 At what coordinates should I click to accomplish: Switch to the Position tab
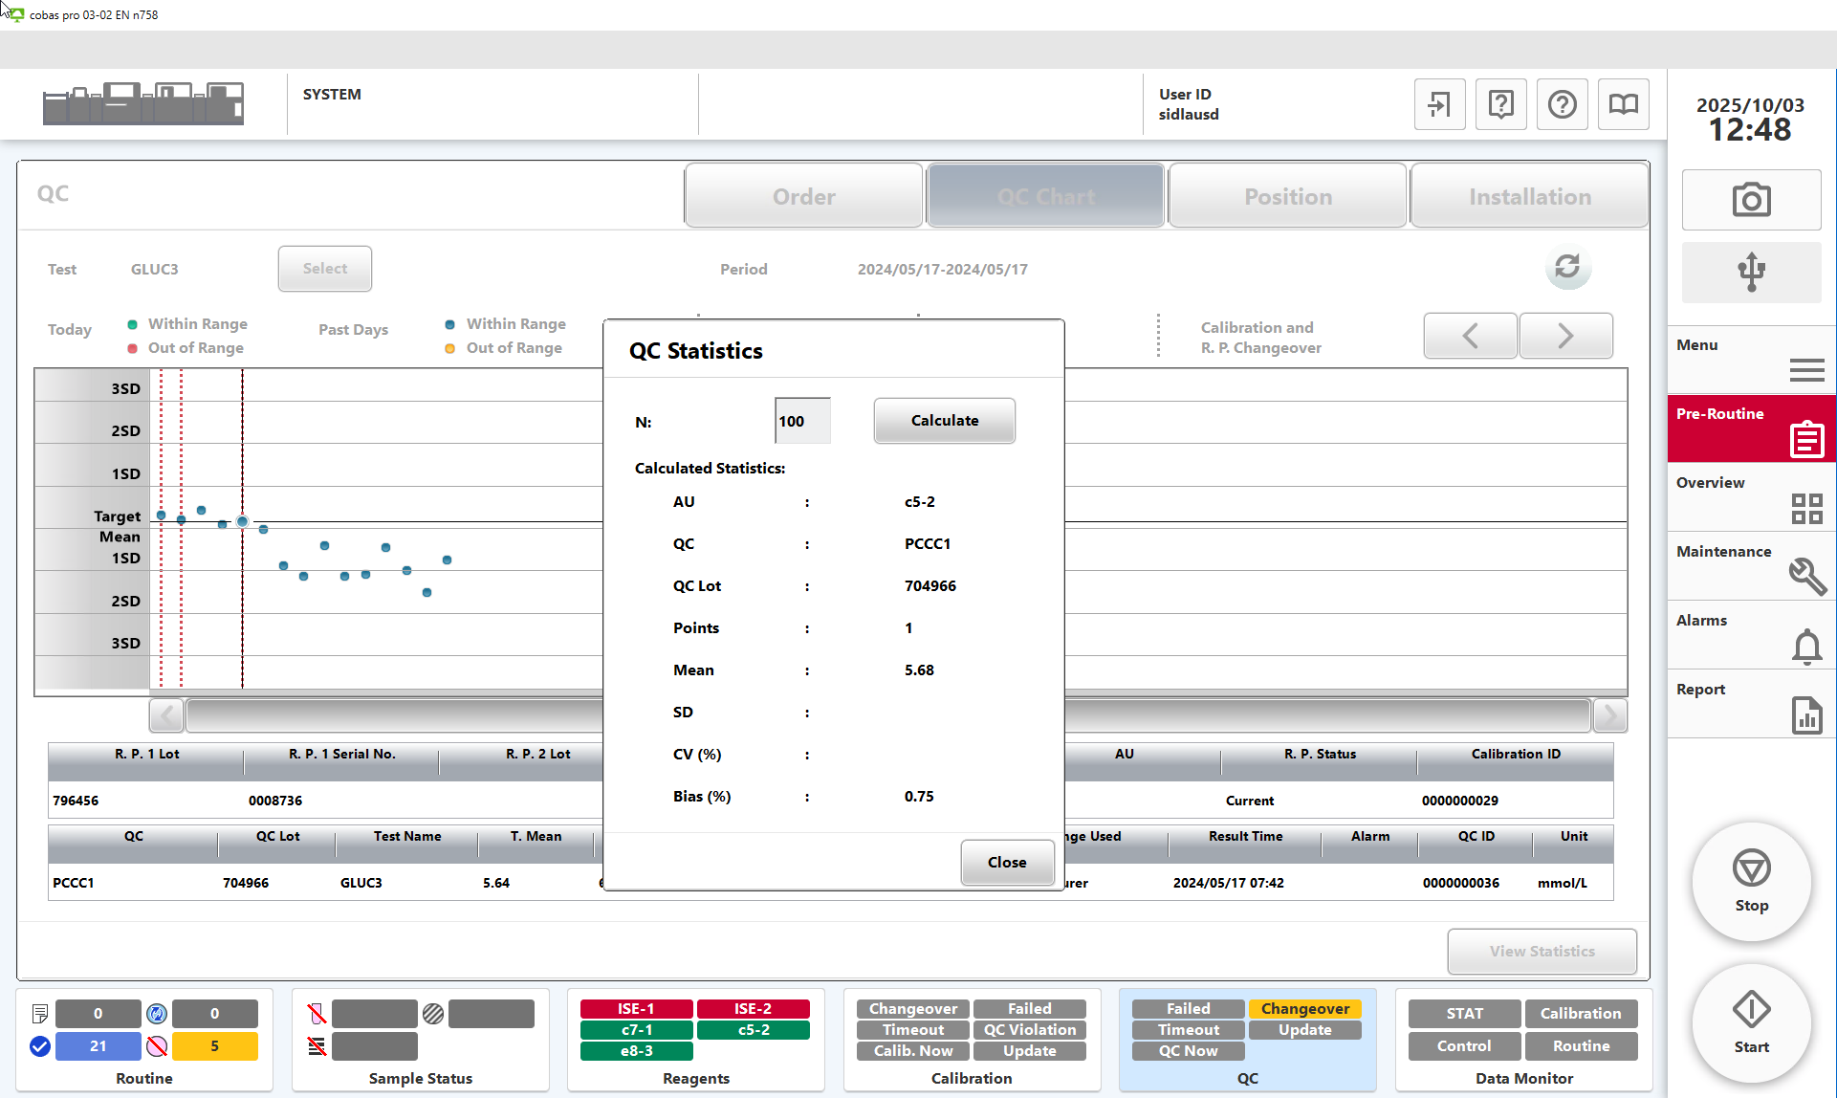(1287, 196)
